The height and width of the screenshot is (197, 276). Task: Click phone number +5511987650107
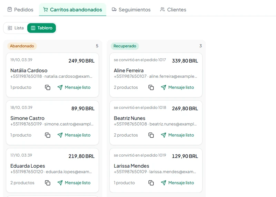pos(130,76)
